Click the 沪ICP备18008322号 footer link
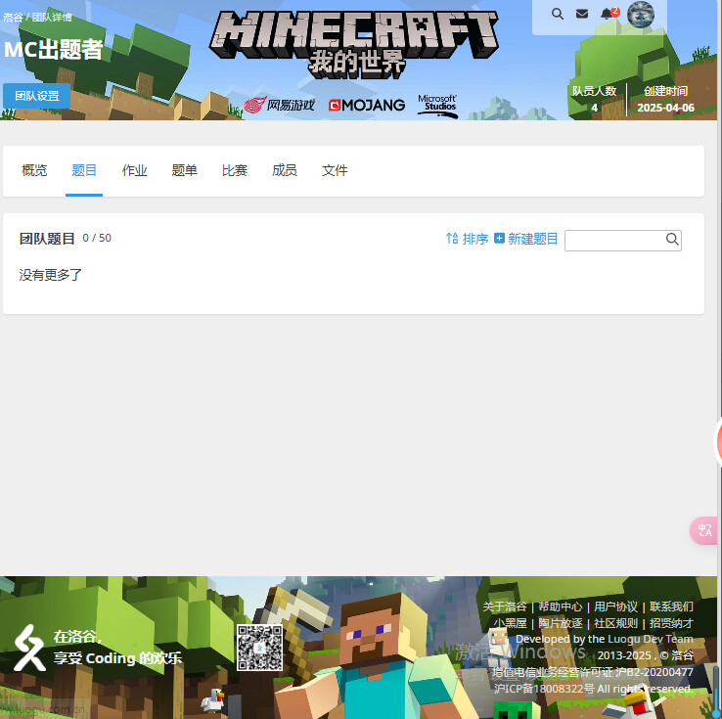The width and height of the screenshot is (722, 719). pos(544,689)
